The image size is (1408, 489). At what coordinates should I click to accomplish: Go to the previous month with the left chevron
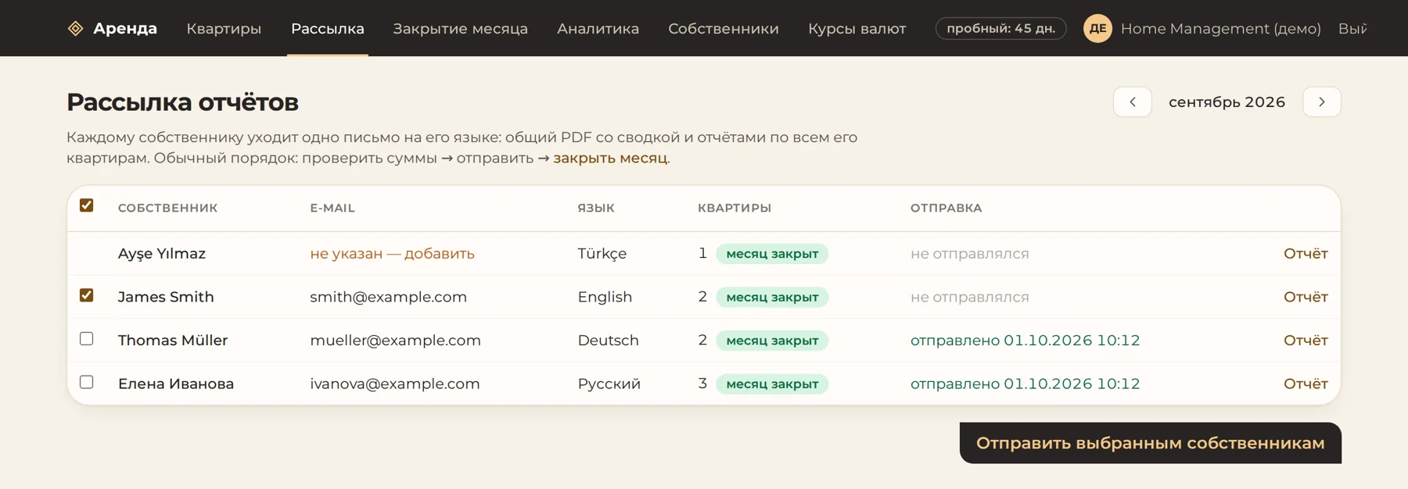1132,102
